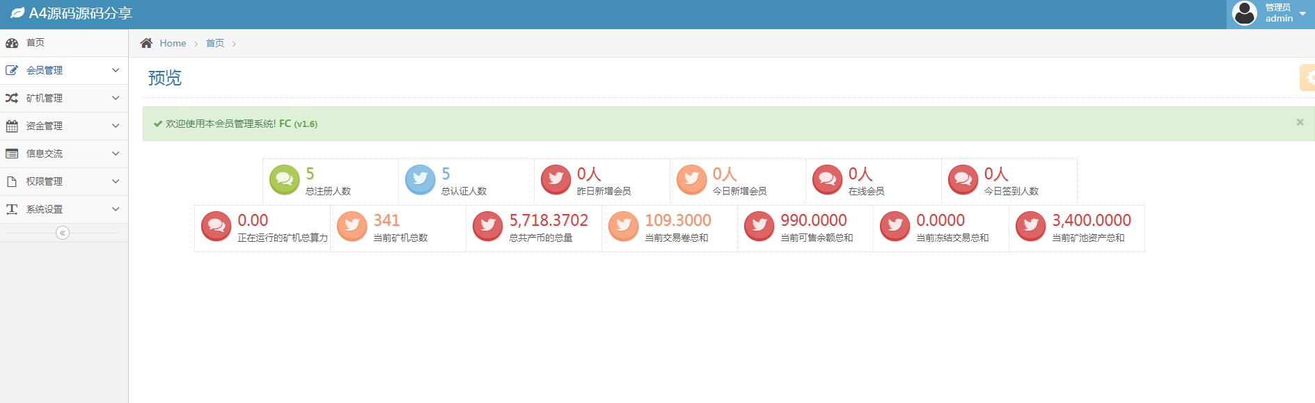This screenshot has height=403, width=1315.
Task: Open the settings gear panel at right edge
Action: point(1308,78)
